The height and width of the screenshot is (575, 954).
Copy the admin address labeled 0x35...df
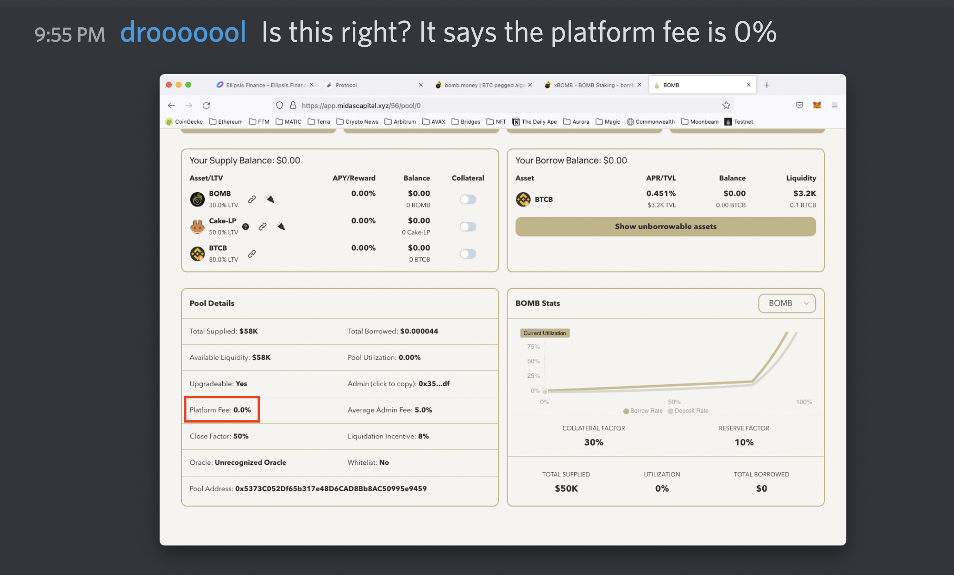(x=434, y=383)
